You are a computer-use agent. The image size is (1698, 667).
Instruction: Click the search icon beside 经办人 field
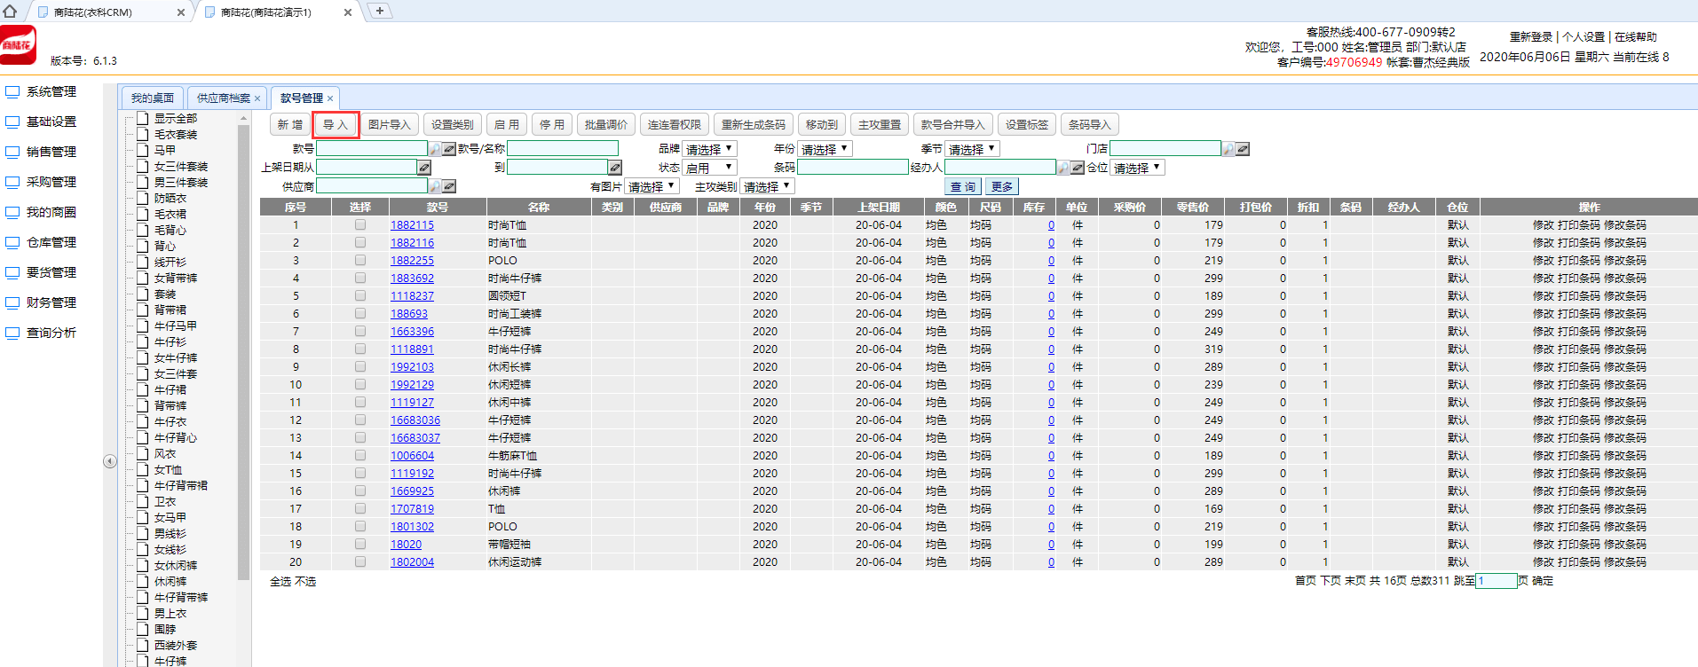click(1063, 168)
